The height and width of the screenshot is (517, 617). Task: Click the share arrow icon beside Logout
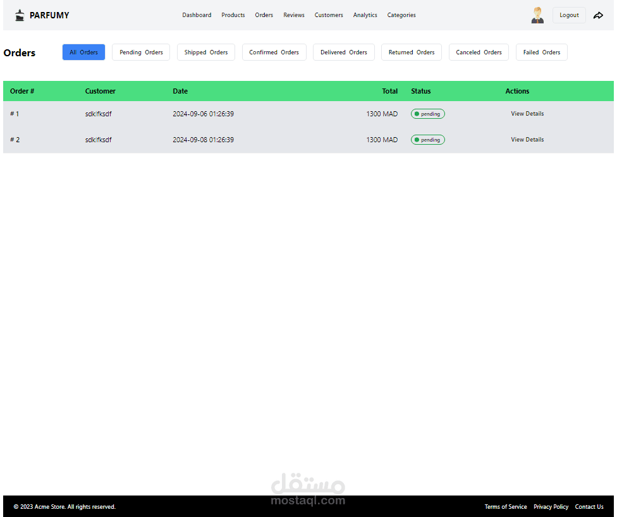coord(598,15)
